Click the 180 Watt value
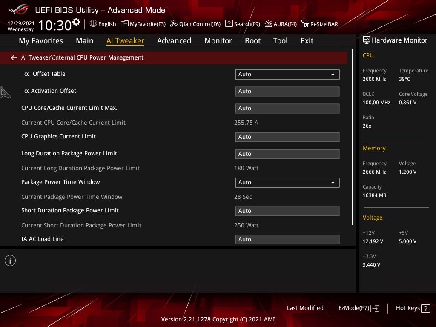The width and height of the screenshot is (436, 327). click(x=246, y=168)
